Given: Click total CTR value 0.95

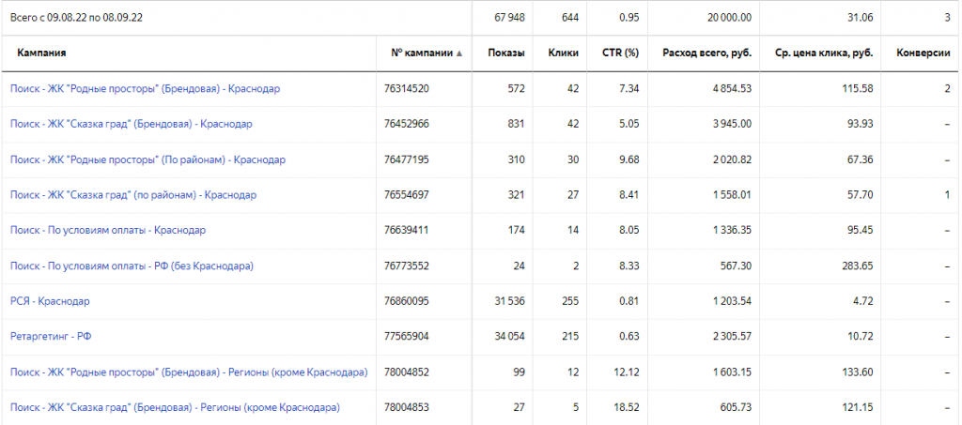Looking at the screenshot, I should click(629, 17).
